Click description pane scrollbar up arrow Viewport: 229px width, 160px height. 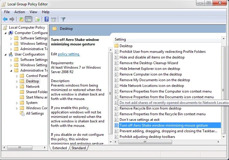click(x=111, y=50)
